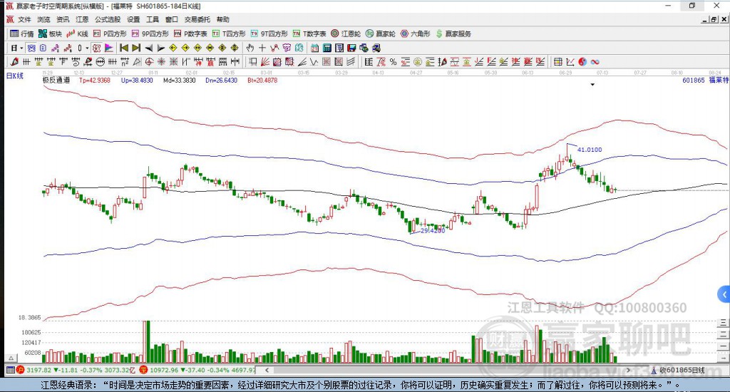Open the 行情 market quotes view

(x=22, y=33)
